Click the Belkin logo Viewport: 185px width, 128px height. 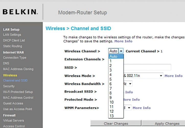click(20, 12)
